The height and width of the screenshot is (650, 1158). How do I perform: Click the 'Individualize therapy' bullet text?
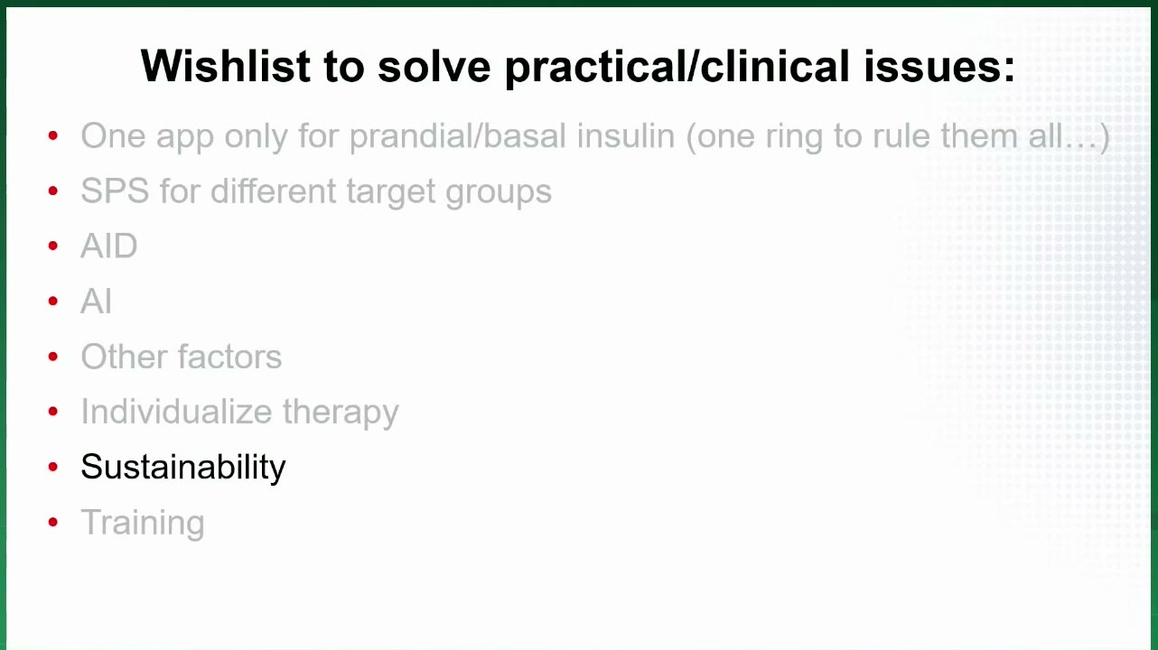(x=239, y=412)
